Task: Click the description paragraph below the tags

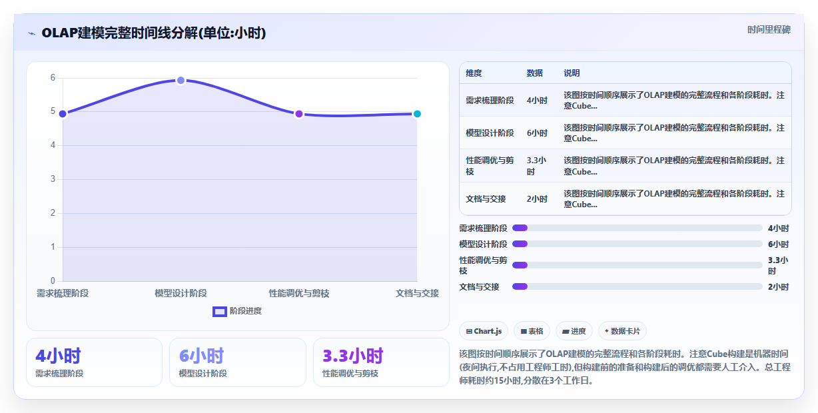Action: pos(625,367)
